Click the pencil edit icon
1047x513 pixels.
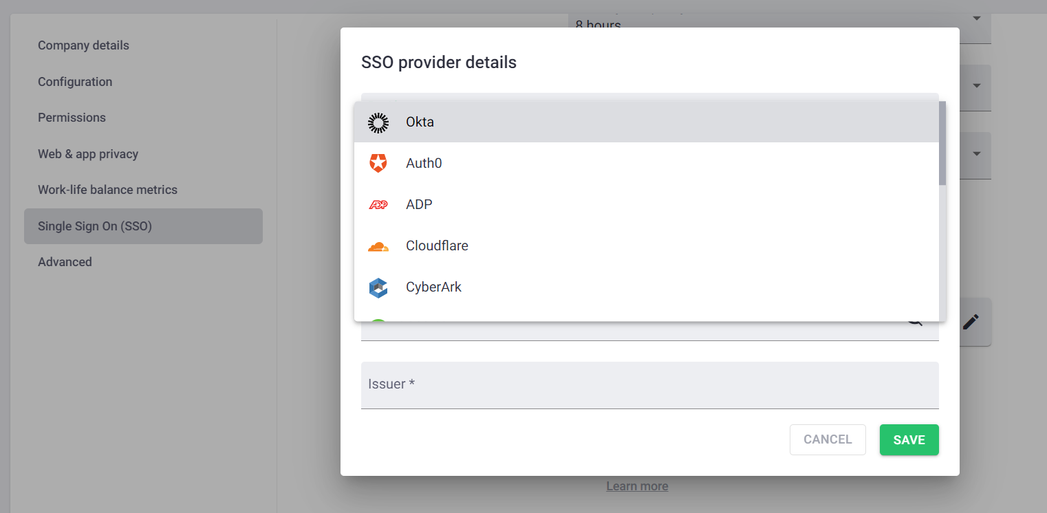tap(971, 322)
